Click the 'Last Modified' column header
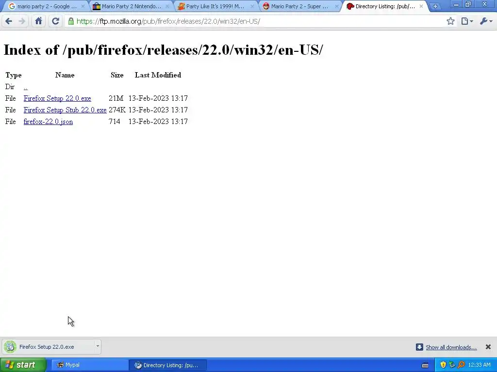 pos(158,75)
